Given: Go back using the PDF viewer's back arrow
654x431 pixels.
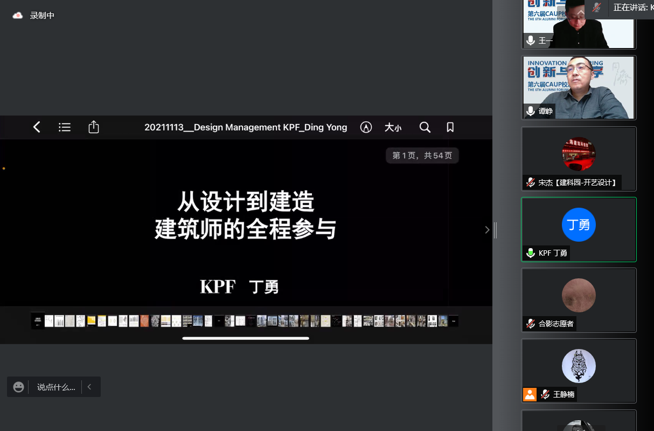Looking at the screenshot, I should [37, 127].
